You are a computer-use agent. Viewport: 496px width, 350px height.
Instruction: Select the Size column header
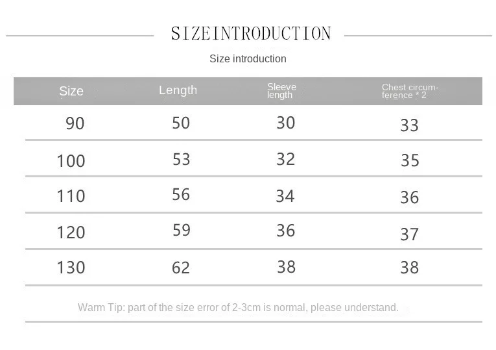(71, 92)
